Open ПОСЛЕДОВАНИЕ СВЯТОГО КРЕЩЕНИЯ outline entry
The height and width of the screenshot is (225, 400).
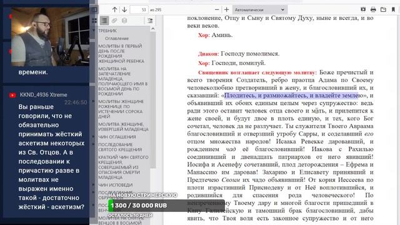click(120, 147)
